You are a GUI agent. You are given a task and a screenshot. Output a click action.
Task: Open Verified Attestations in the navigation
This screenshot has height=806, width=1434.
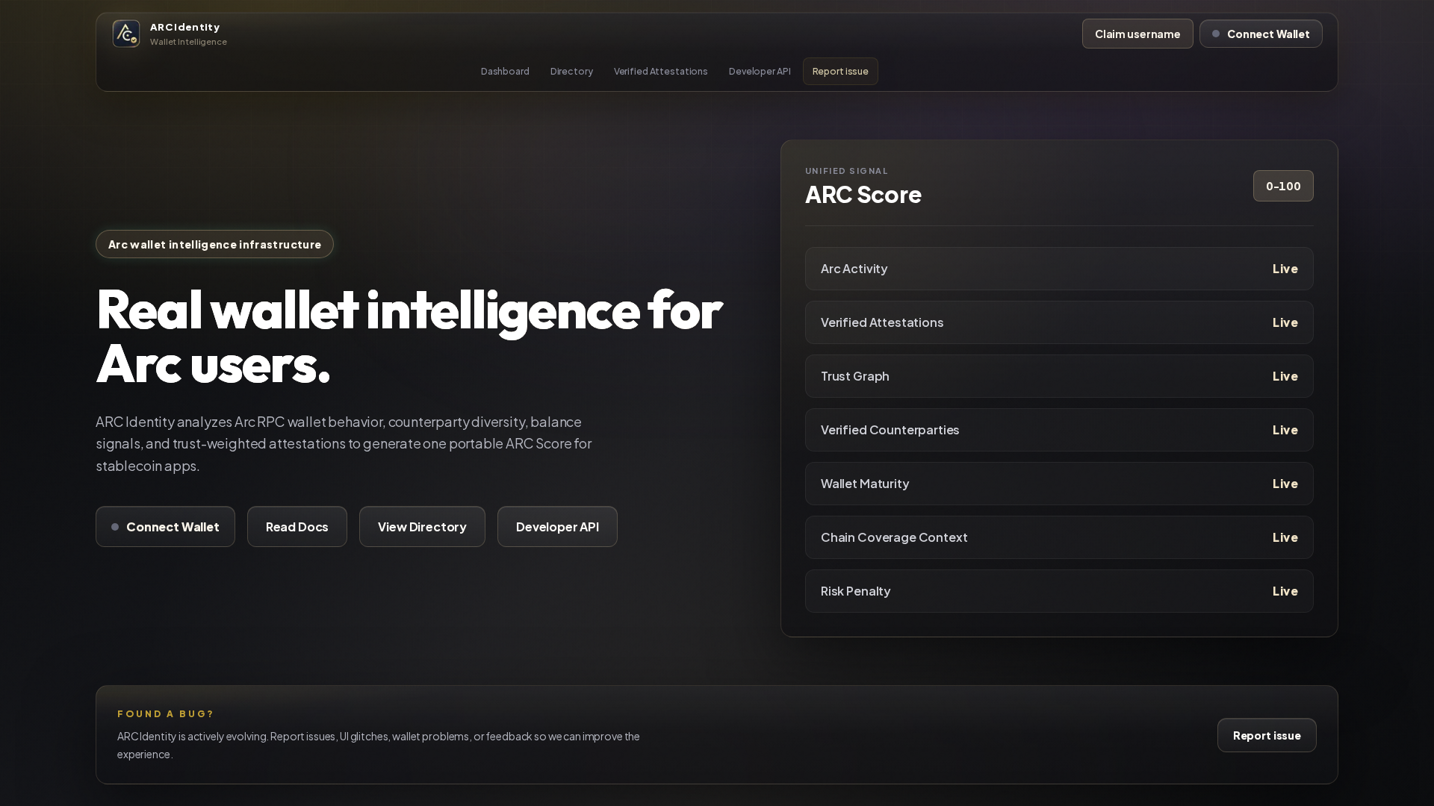[660, 72]
